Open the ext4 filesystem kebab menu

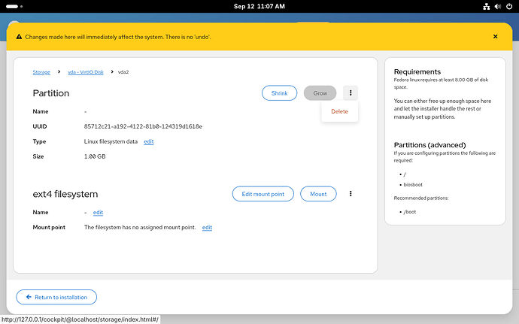pyautogui.click(x=351, y=194)
